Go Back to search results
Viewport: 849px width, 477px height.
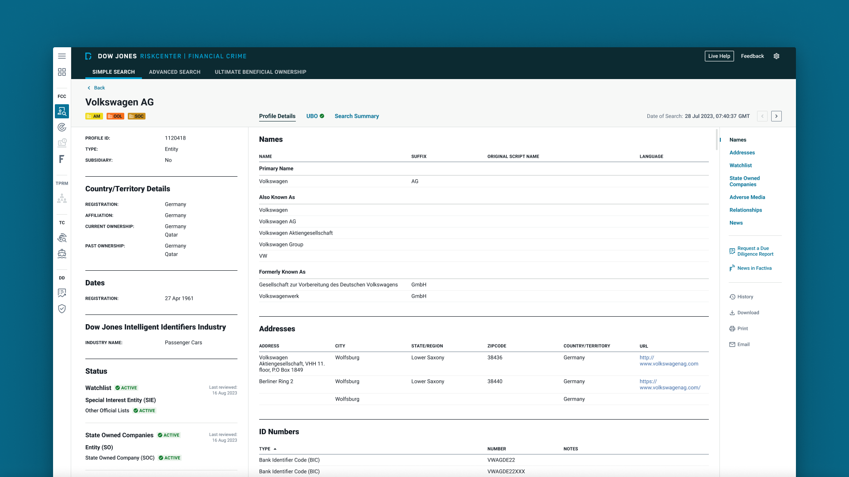pyautogui.click(x=96, y=88)
